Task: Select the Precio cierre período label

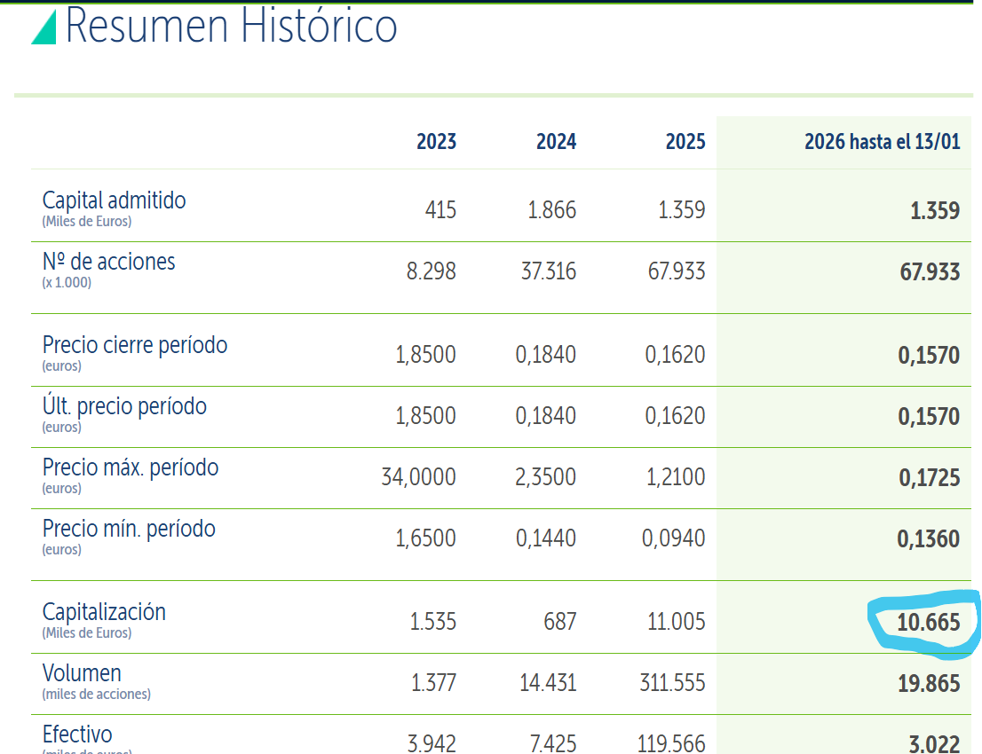Action: tap(135, 345)
